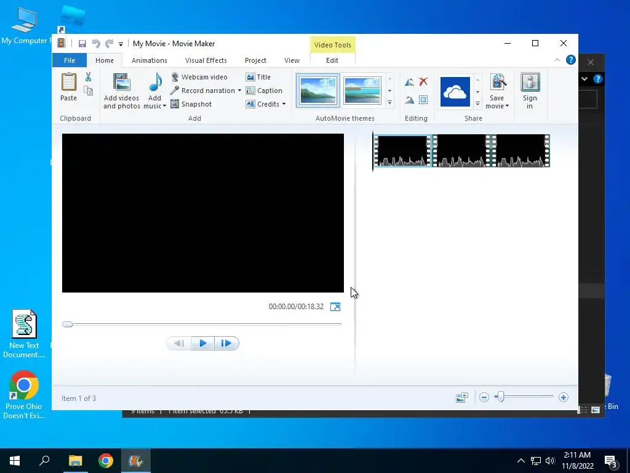Step to previous frame
This screenshot has height=473, width=630.
pos(179,344)
